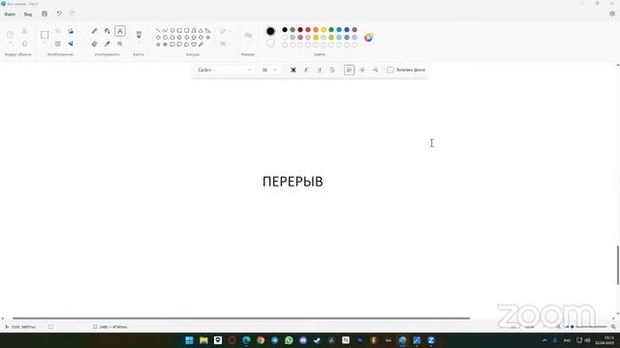The width and height of the screenshot is (620, 348).
Task: Select the Rectangle shape
Action: 179,30
